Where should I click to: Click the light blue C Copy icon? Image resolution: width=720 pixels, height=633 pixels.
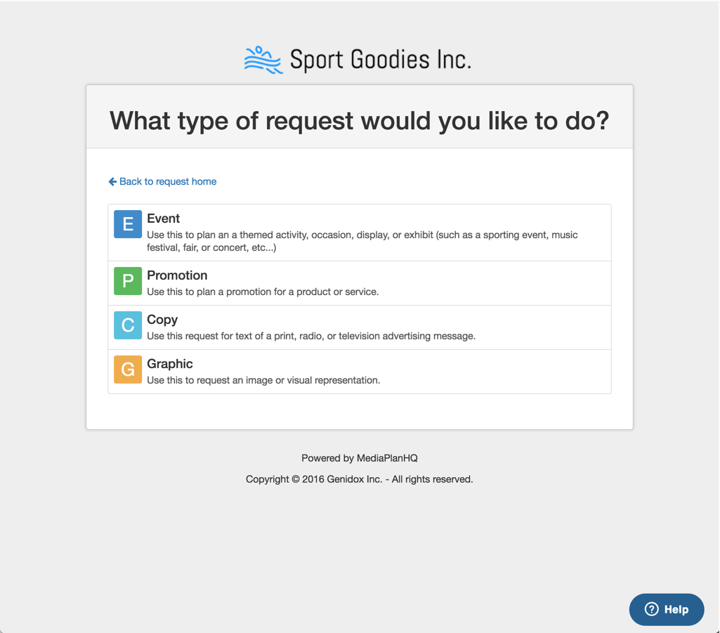point(128,325)
